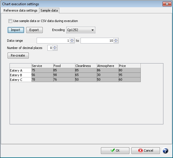The height and width of the screenshot is (158, 173).
Task: Click the Re-create button
Action: point(18,55)
